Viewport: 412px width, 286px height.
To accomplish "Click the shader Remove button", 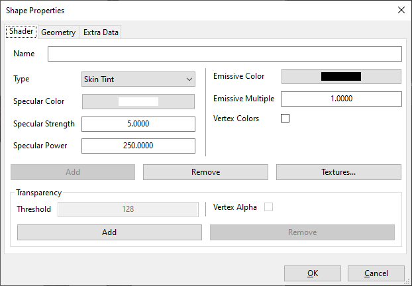I will point(205,172).
